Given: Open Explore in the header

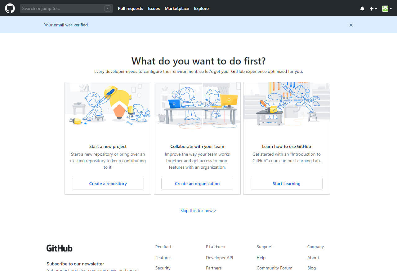Looking at the screenshot, I should [x=201, y=8].
